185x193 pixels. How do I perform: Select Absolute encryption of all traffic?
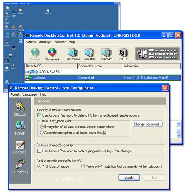(42, 133)
